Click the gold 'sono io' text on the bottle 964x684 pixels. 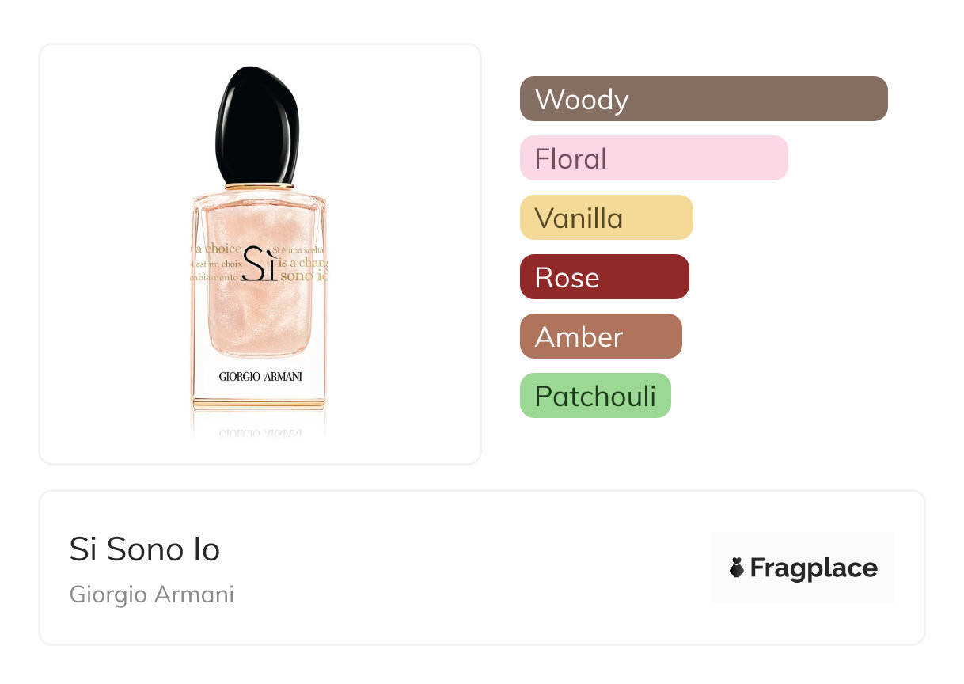coord(303,276)
